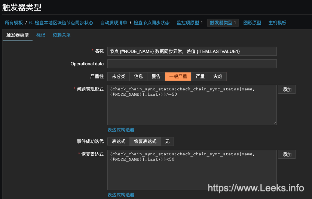Open 表达式构造器 link under 恢复表达式
The image size is (312, 199).
(x=121, y=195)
